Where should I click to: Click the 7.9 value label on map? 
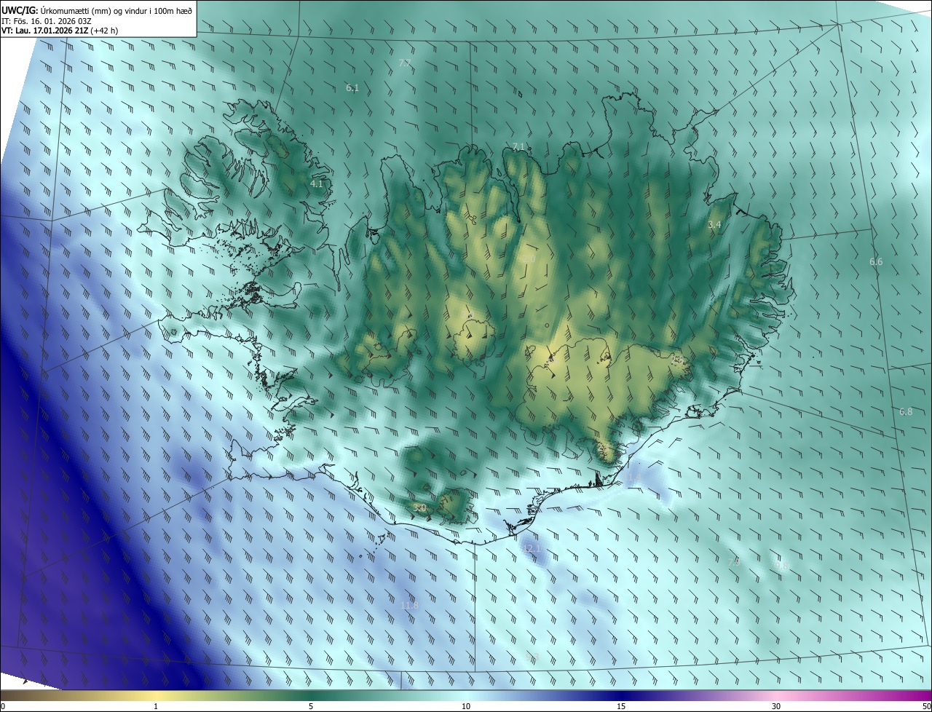pyautogui.click(x=734, y=562)
